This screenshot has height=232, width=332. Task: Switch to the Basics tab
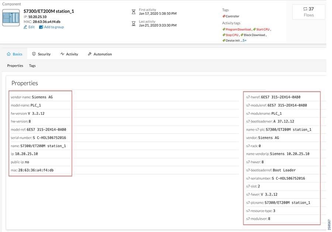14,54
